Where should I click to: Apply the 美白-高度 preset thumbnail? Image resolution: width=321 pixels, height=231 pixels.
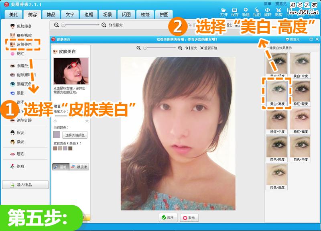[277, 93]
